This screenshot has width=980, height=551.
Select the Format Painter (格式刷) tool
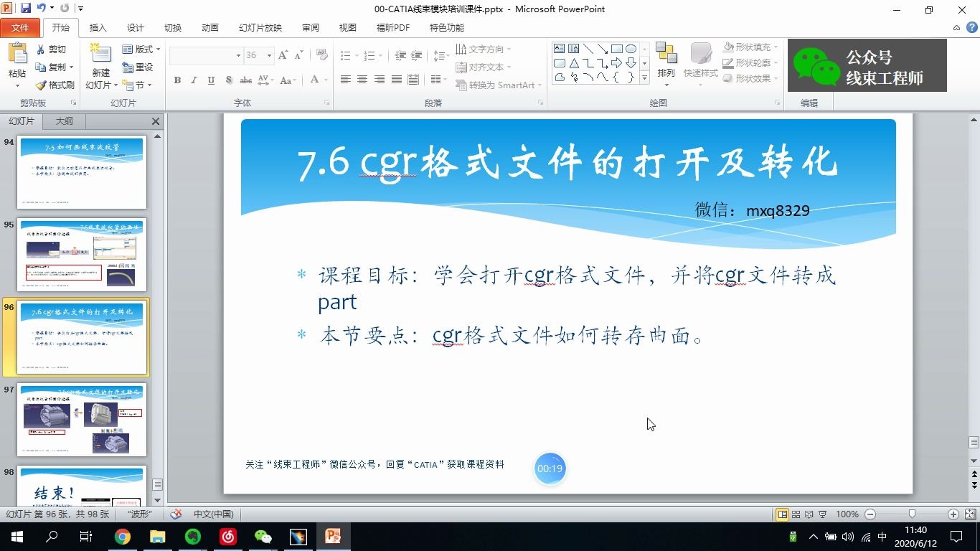pyautogui.click(x=55, y=85)
